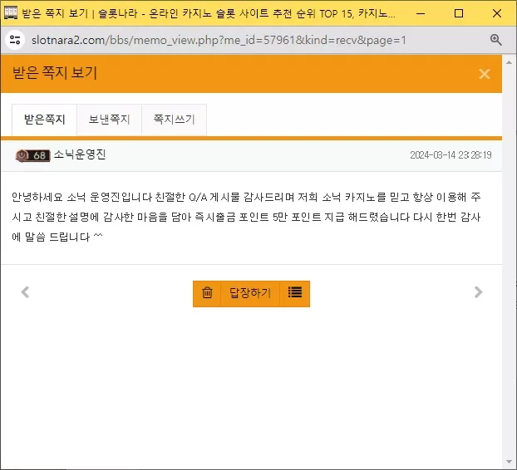Close the orange header with X
This screenshot has width=517, height=470.
click(485, 74)
